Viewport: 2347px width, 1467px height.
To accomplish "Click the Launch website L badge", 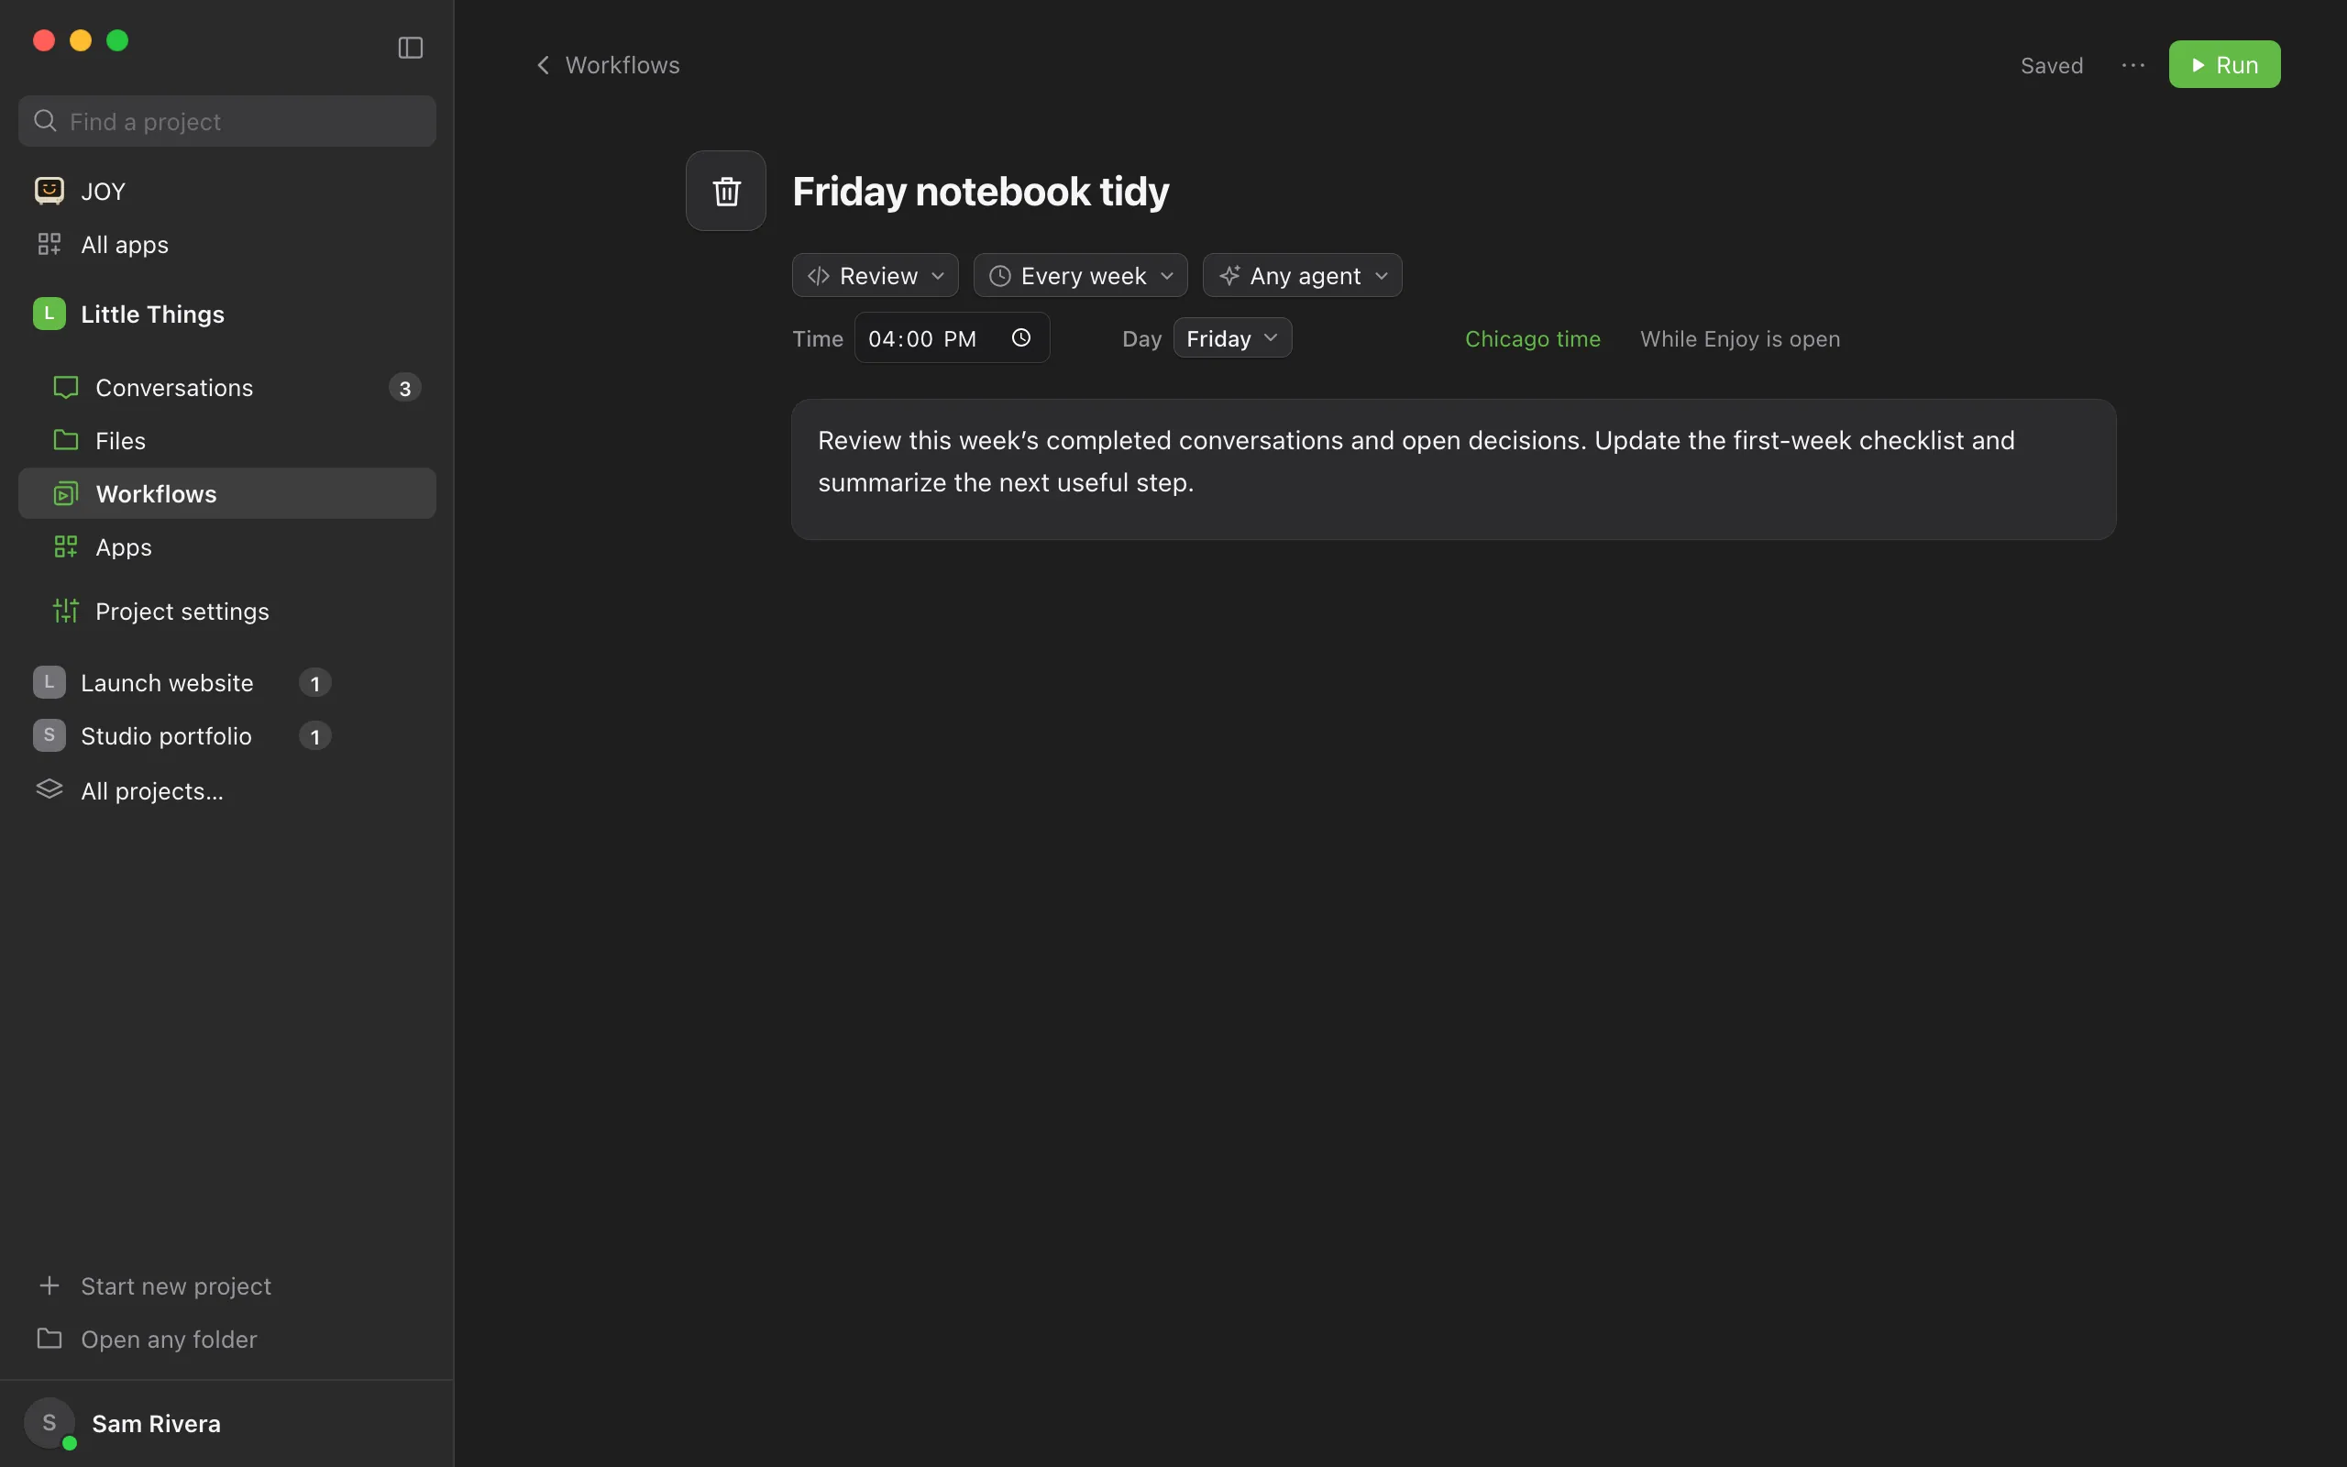I will 50,682.
